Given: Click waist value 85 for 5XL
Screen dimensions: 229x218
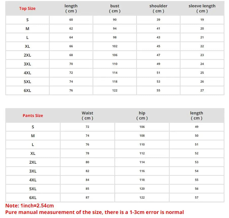Looking at the screenshot, I should (87, 189).
